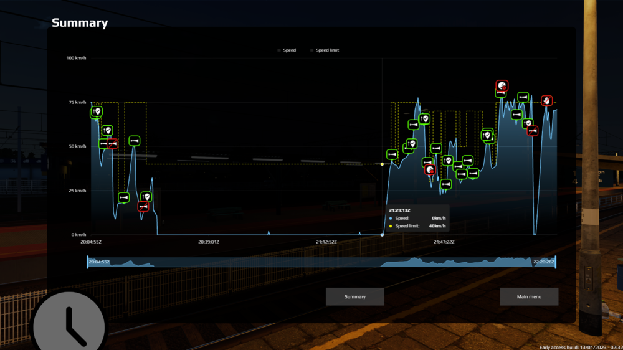623x350 pixels.
Task: Select the green checkpoint marker above the last red crossed horn
Action: [x=528, y=123]
